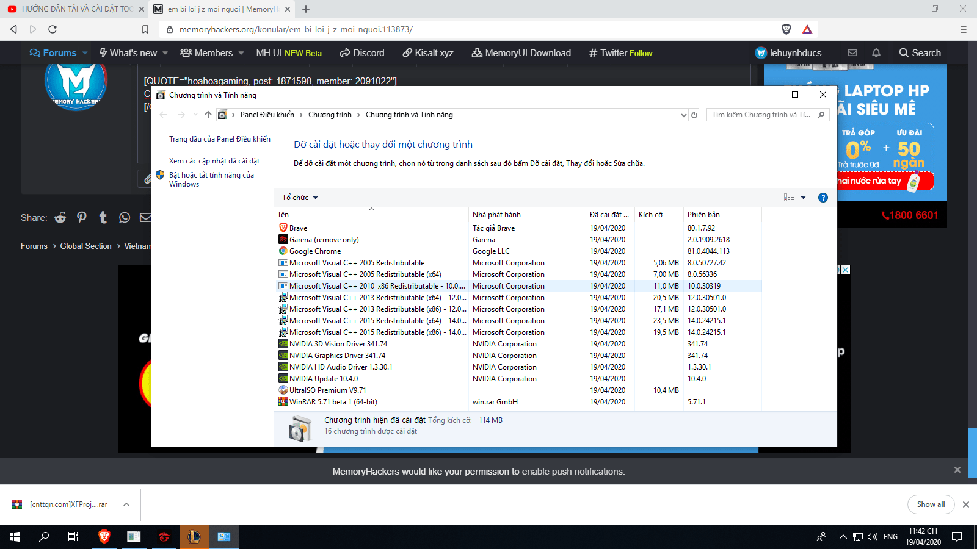The image size is (977, 549).
Task: Change the program list view icon
Action: coord(789,198)
